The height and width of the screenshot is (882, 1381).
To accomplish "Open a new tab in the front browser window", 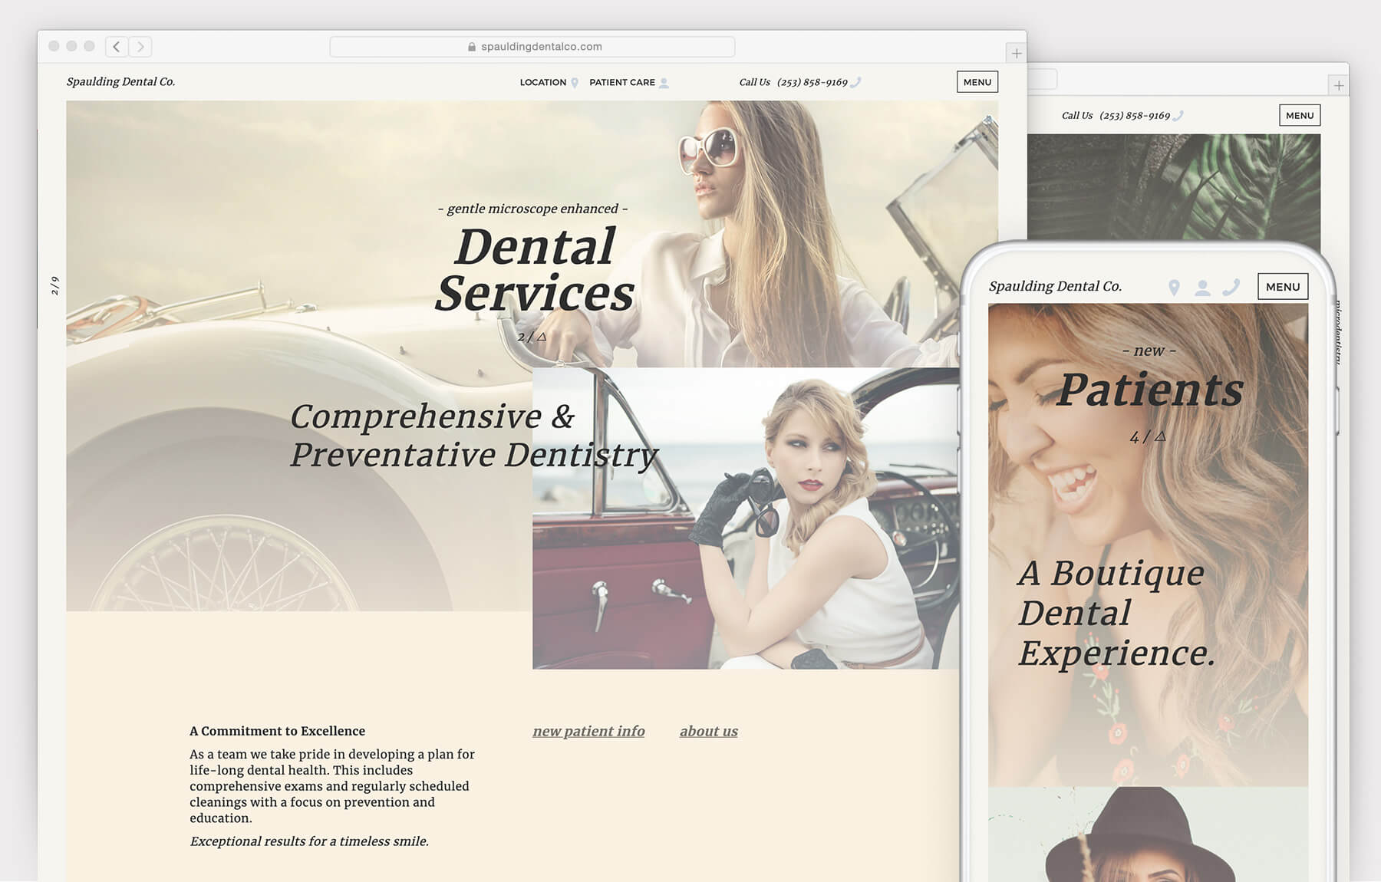I will coord(1016,53).
